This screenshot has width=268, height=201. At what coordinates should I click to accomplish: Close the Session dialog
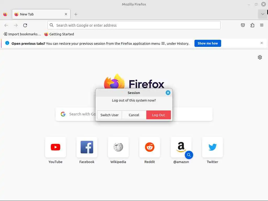(168, 93)
